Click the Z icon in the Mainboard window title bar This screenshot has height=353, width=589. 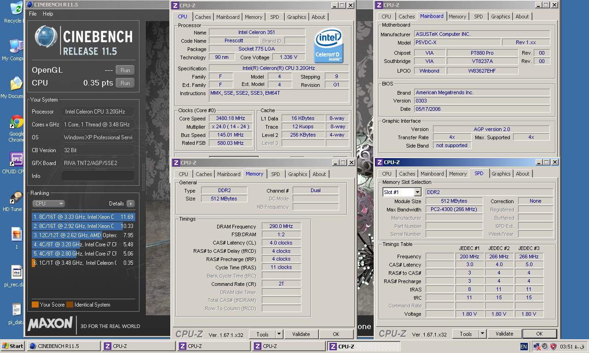pyautogui.click(x=379, y=5)
